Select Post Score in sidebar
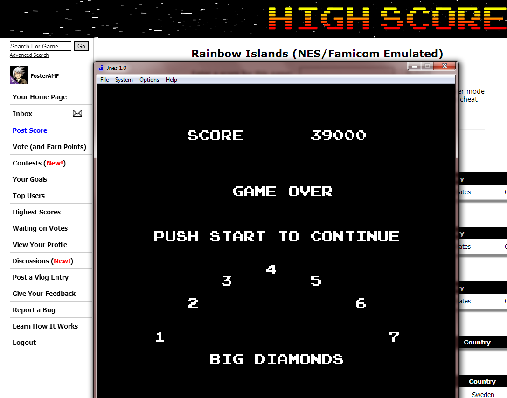507x398 pixels. tap(30, 130)
